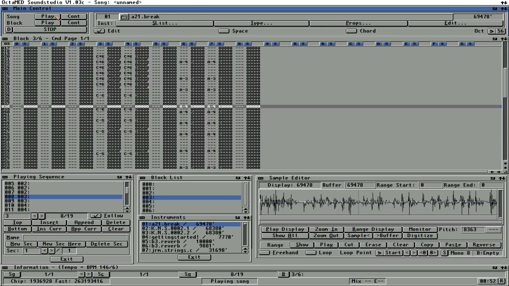Image resolution: width=509 pixels, height=286 pixels.
Task: Click the track 0 header button
Action: pos(17,44)
